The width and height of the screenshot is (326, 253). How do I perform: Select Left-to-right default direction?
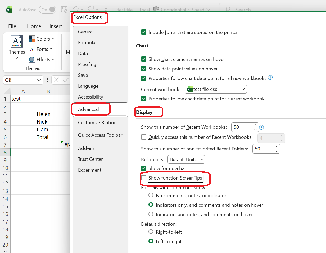tap(151, 241)
